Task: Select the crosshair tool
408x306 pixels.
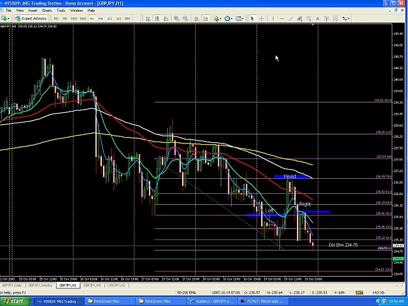Action: [262, 18]
